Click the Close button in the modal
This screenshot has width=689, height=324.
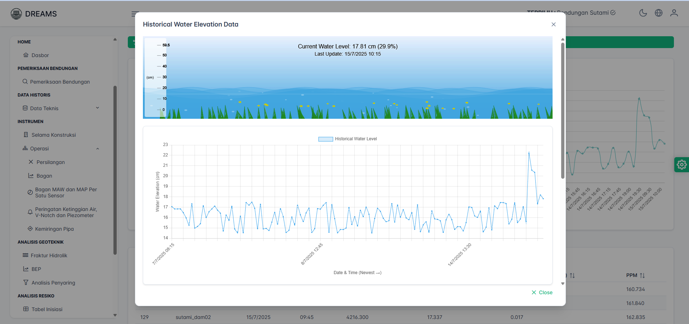[x=542, y=292]
